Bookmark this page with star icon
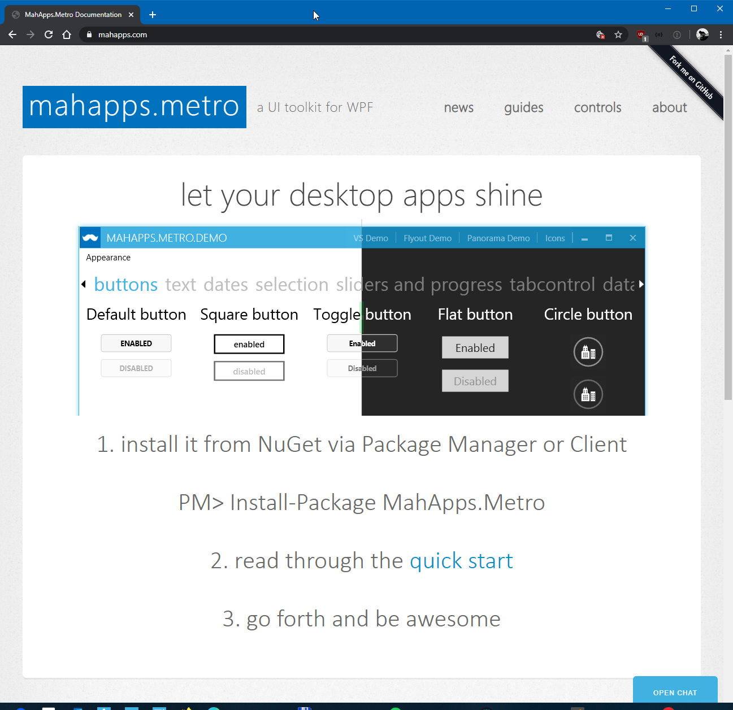 tap(618, 34)
